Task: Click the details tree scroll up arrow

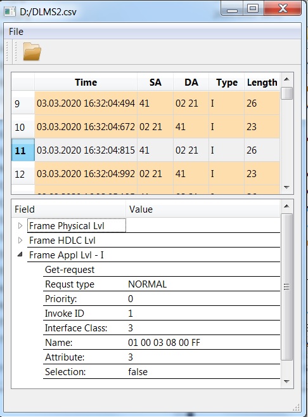Action: click(x=286, y=206)
